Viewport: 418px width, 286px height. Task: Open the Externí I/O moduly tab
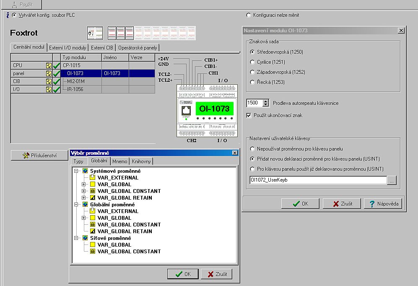pos(68,48)
